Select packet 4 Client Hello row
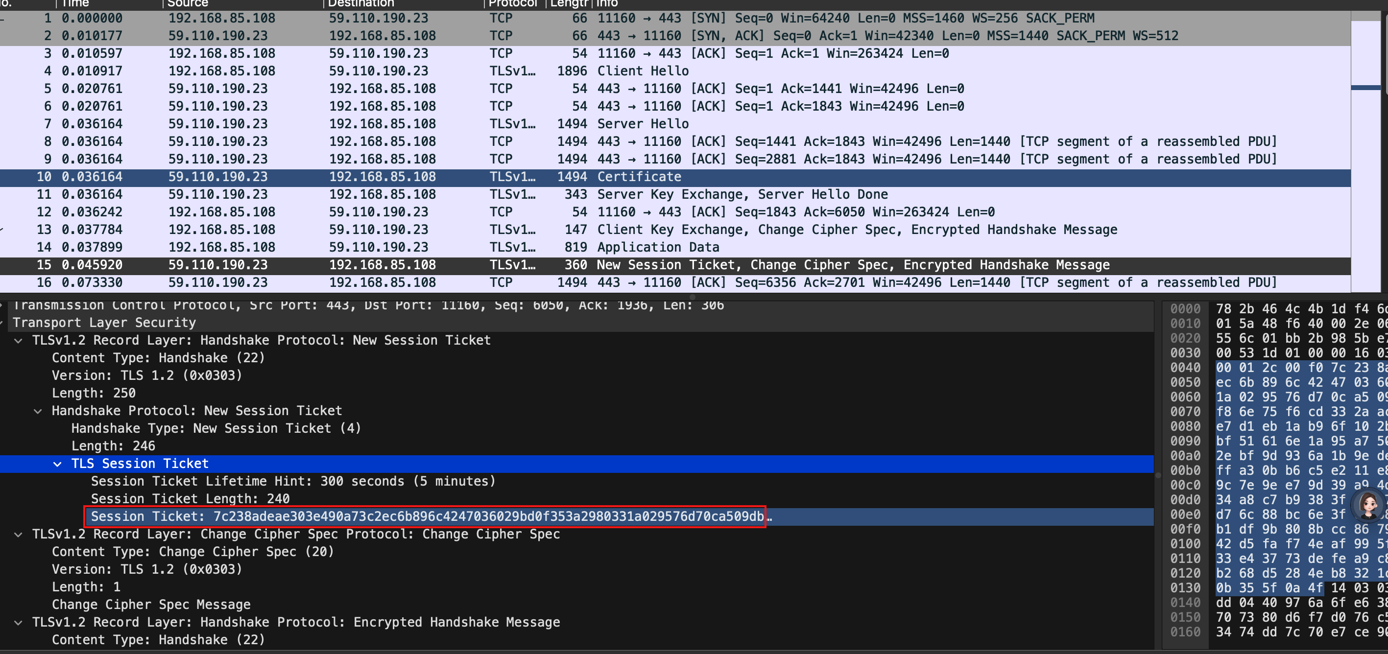The height and width of the screenshot is (654, 1388). pyautogui.click(x=642, y=71)
